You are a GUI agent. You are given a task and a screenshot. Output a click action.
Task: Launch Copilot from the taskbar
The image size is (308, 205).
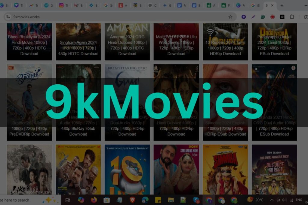pyautogui.click(x=81, y=200)
